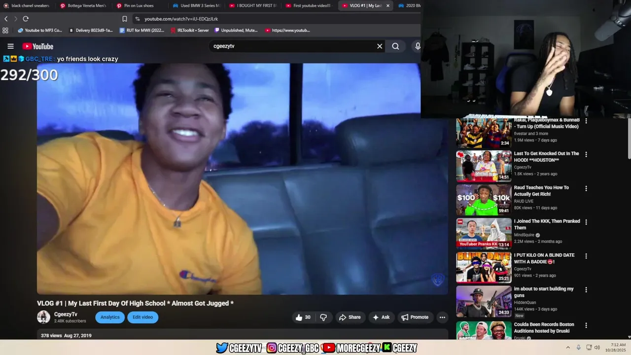Click the taskbar microphone icon

(x=578, y=348)
